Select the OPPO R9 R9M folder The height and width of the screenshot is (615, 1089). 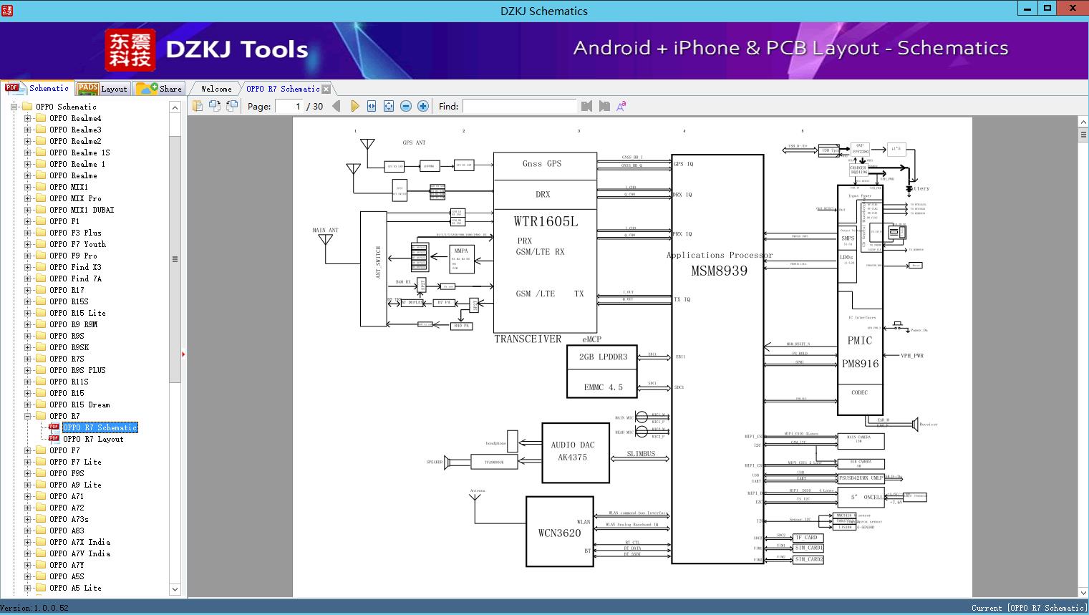pos(73,324)
